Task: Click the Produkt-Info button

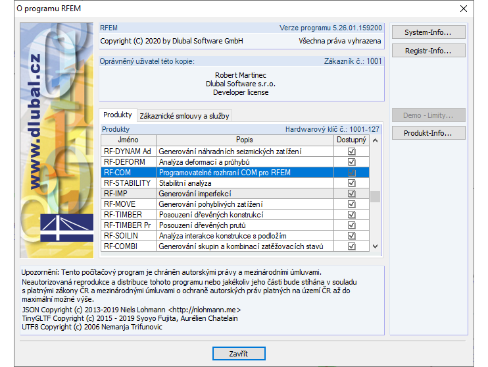Action: [x=428, y=133]
